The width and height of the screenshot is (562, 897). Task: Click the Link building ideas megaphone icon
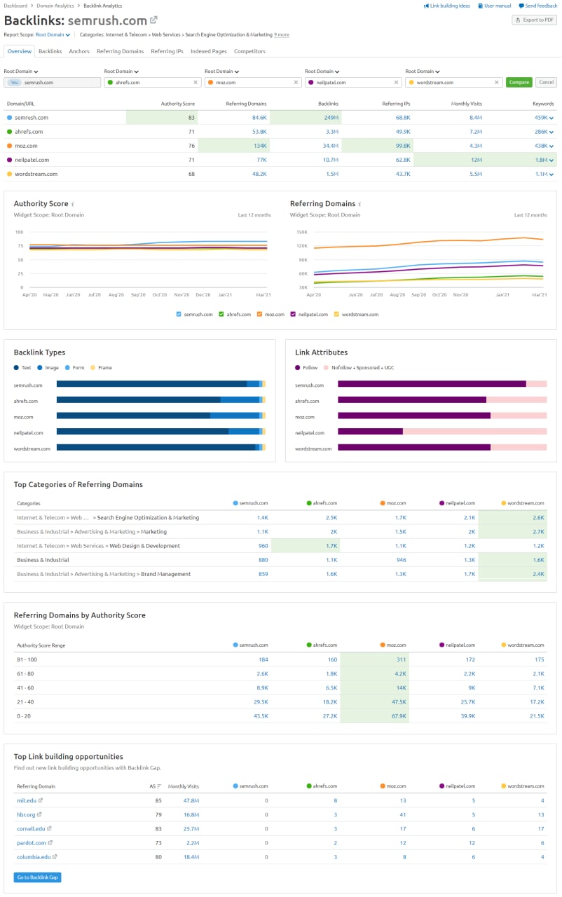click(x=427, y=6)
